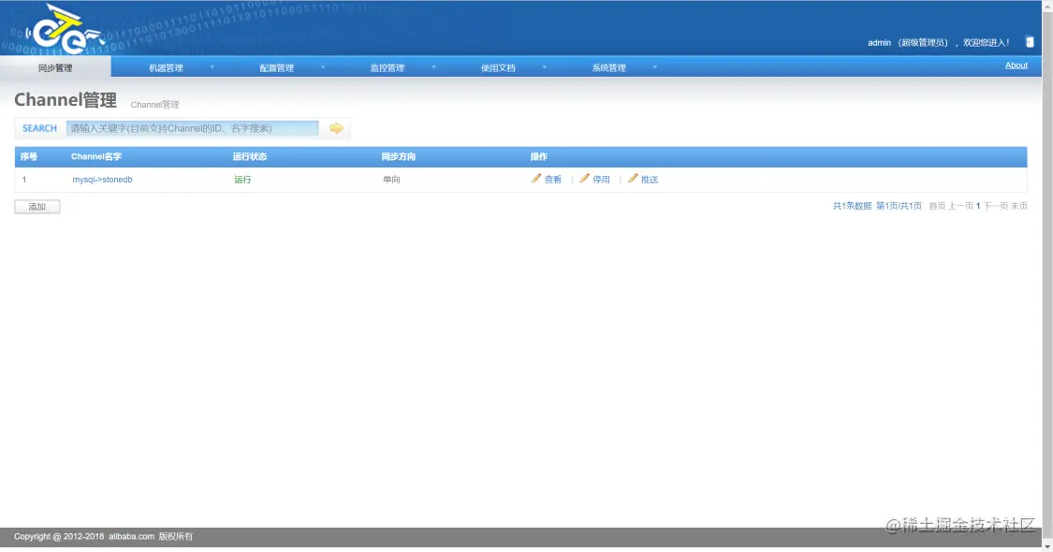Open the 监控管理 menu
The height and width of the screenshot is (552, 1053).
(388, 67)
